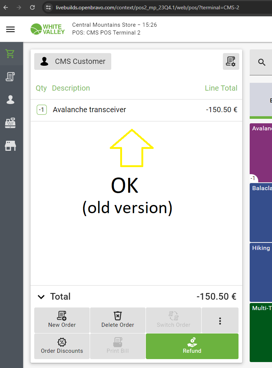Click the Delete Order button

(118, 320)
